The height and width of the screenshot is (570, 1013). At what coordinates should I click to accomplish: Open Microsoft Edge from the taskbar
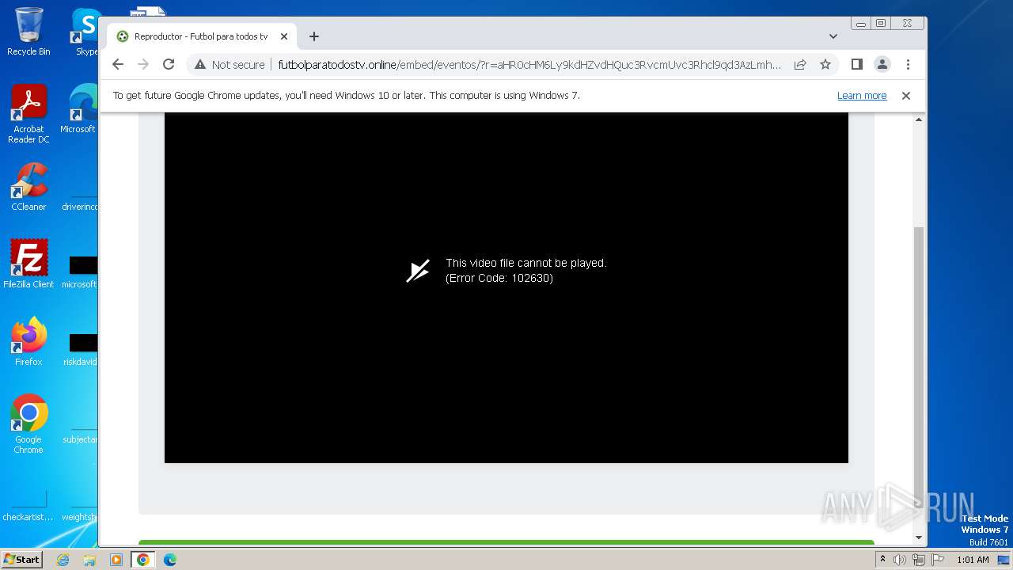(x=169, y=560)
